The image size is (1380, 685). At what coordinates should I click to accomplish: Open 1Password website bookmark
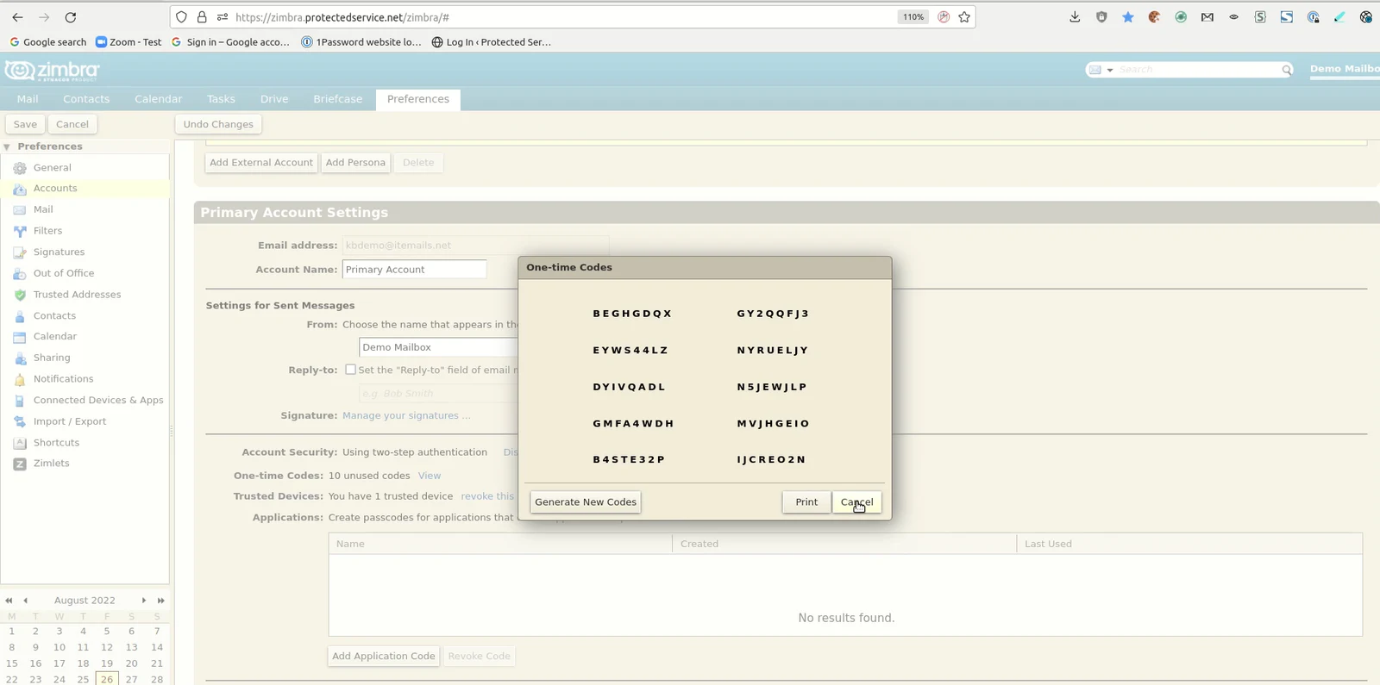[x=361, y=42]
